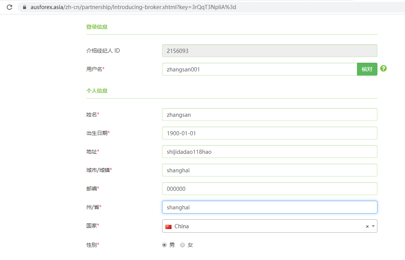Click the 地址 field with shijidadao118hao
Viewport: 405px width, 260px height.
[269, 152]
